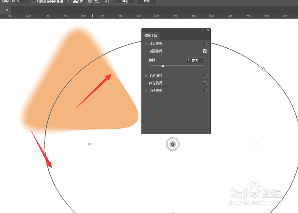This screenshot has height=213, width=298.
Task: Uncheck the 光圈模糊 checkbox
Action: pos(205,51)
